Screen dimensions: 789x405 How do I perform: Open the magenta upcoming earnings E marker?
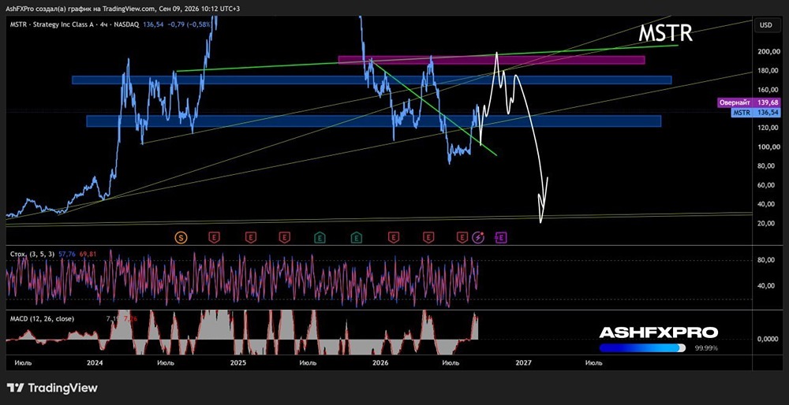tap(501, 237)
